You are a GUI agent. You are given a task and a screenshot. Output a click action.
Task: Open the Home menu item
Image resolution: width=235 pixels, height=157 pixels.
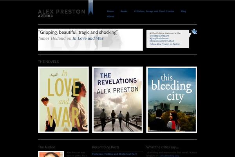[x=110, y=11]
